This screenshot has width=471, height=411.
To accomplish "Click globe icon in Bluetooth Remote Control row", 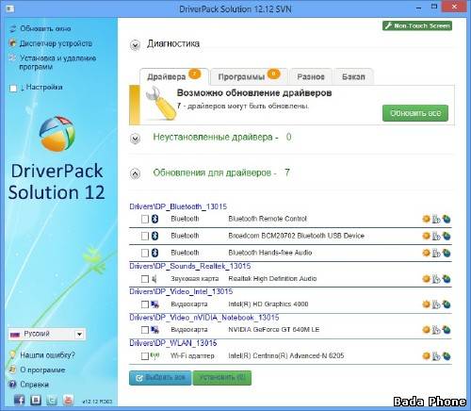I will 447,219.
